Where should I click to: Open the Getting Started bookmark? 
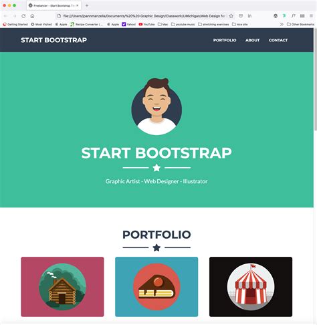click(x=15, y=24)
